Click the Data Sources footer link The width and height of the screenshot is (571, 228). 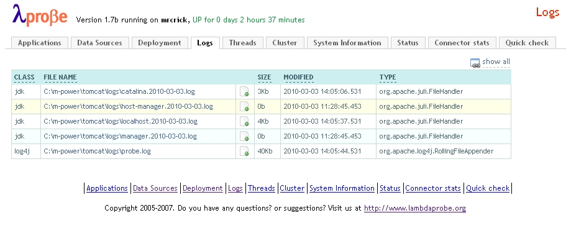(155, 188)
